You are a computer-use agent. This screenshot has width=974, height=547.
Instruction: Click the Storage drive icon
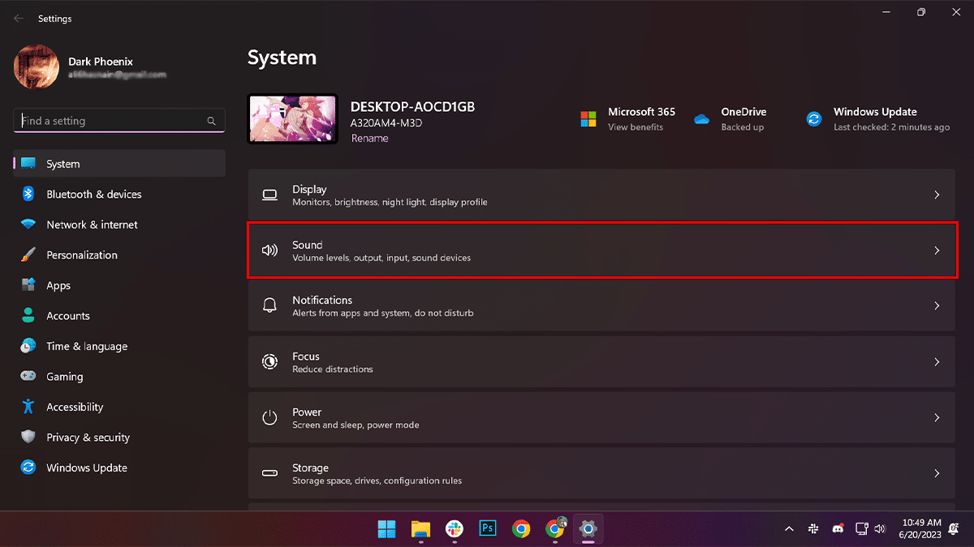[x=269, y=473]
